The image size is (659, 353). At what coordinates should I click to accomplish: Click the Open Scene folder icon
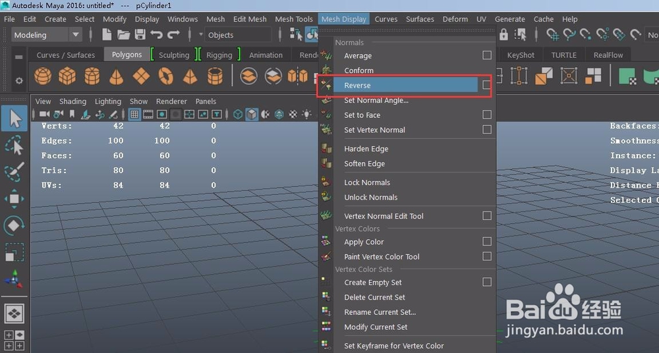[124, 34]
